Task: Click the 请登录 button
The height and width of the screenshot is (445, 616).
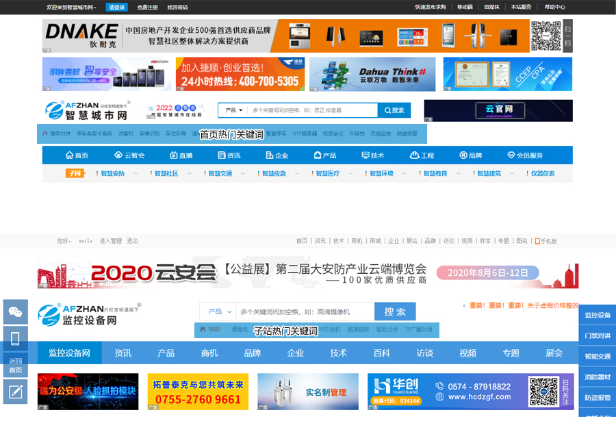Action: coord(116,7)
